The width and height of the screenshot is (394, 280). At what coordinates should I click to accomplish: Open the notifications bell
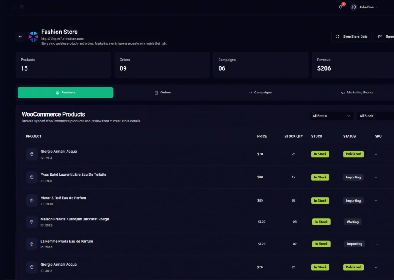341,7
